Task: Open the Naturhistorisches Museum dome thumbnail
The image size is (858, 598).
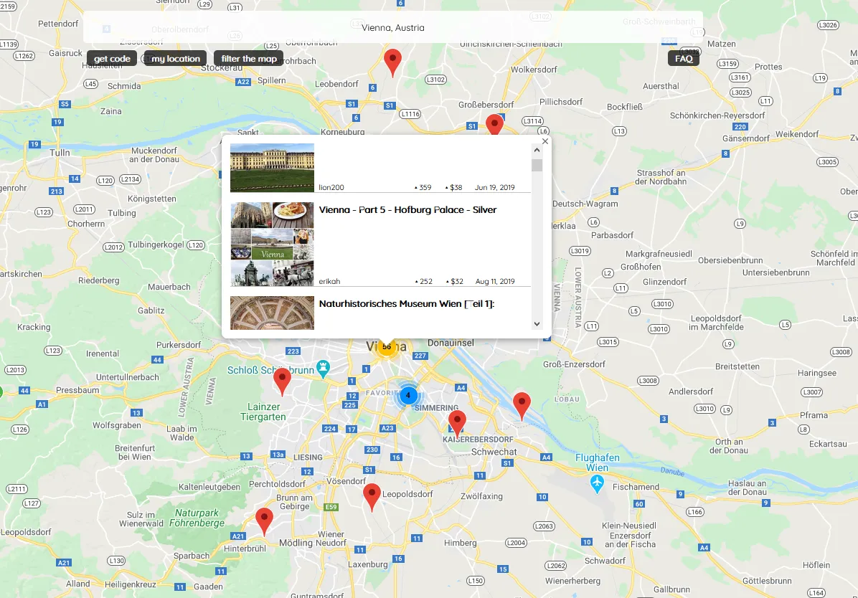Action: (x=272, y=313)
